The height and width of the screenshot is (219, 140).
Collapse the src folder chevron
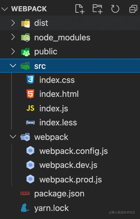(13, 65)
